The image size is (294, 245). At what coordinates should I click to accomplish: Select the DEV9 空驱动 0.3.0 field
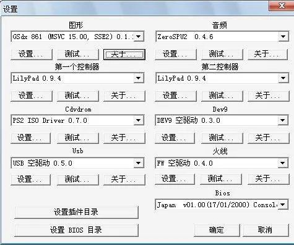222,120
